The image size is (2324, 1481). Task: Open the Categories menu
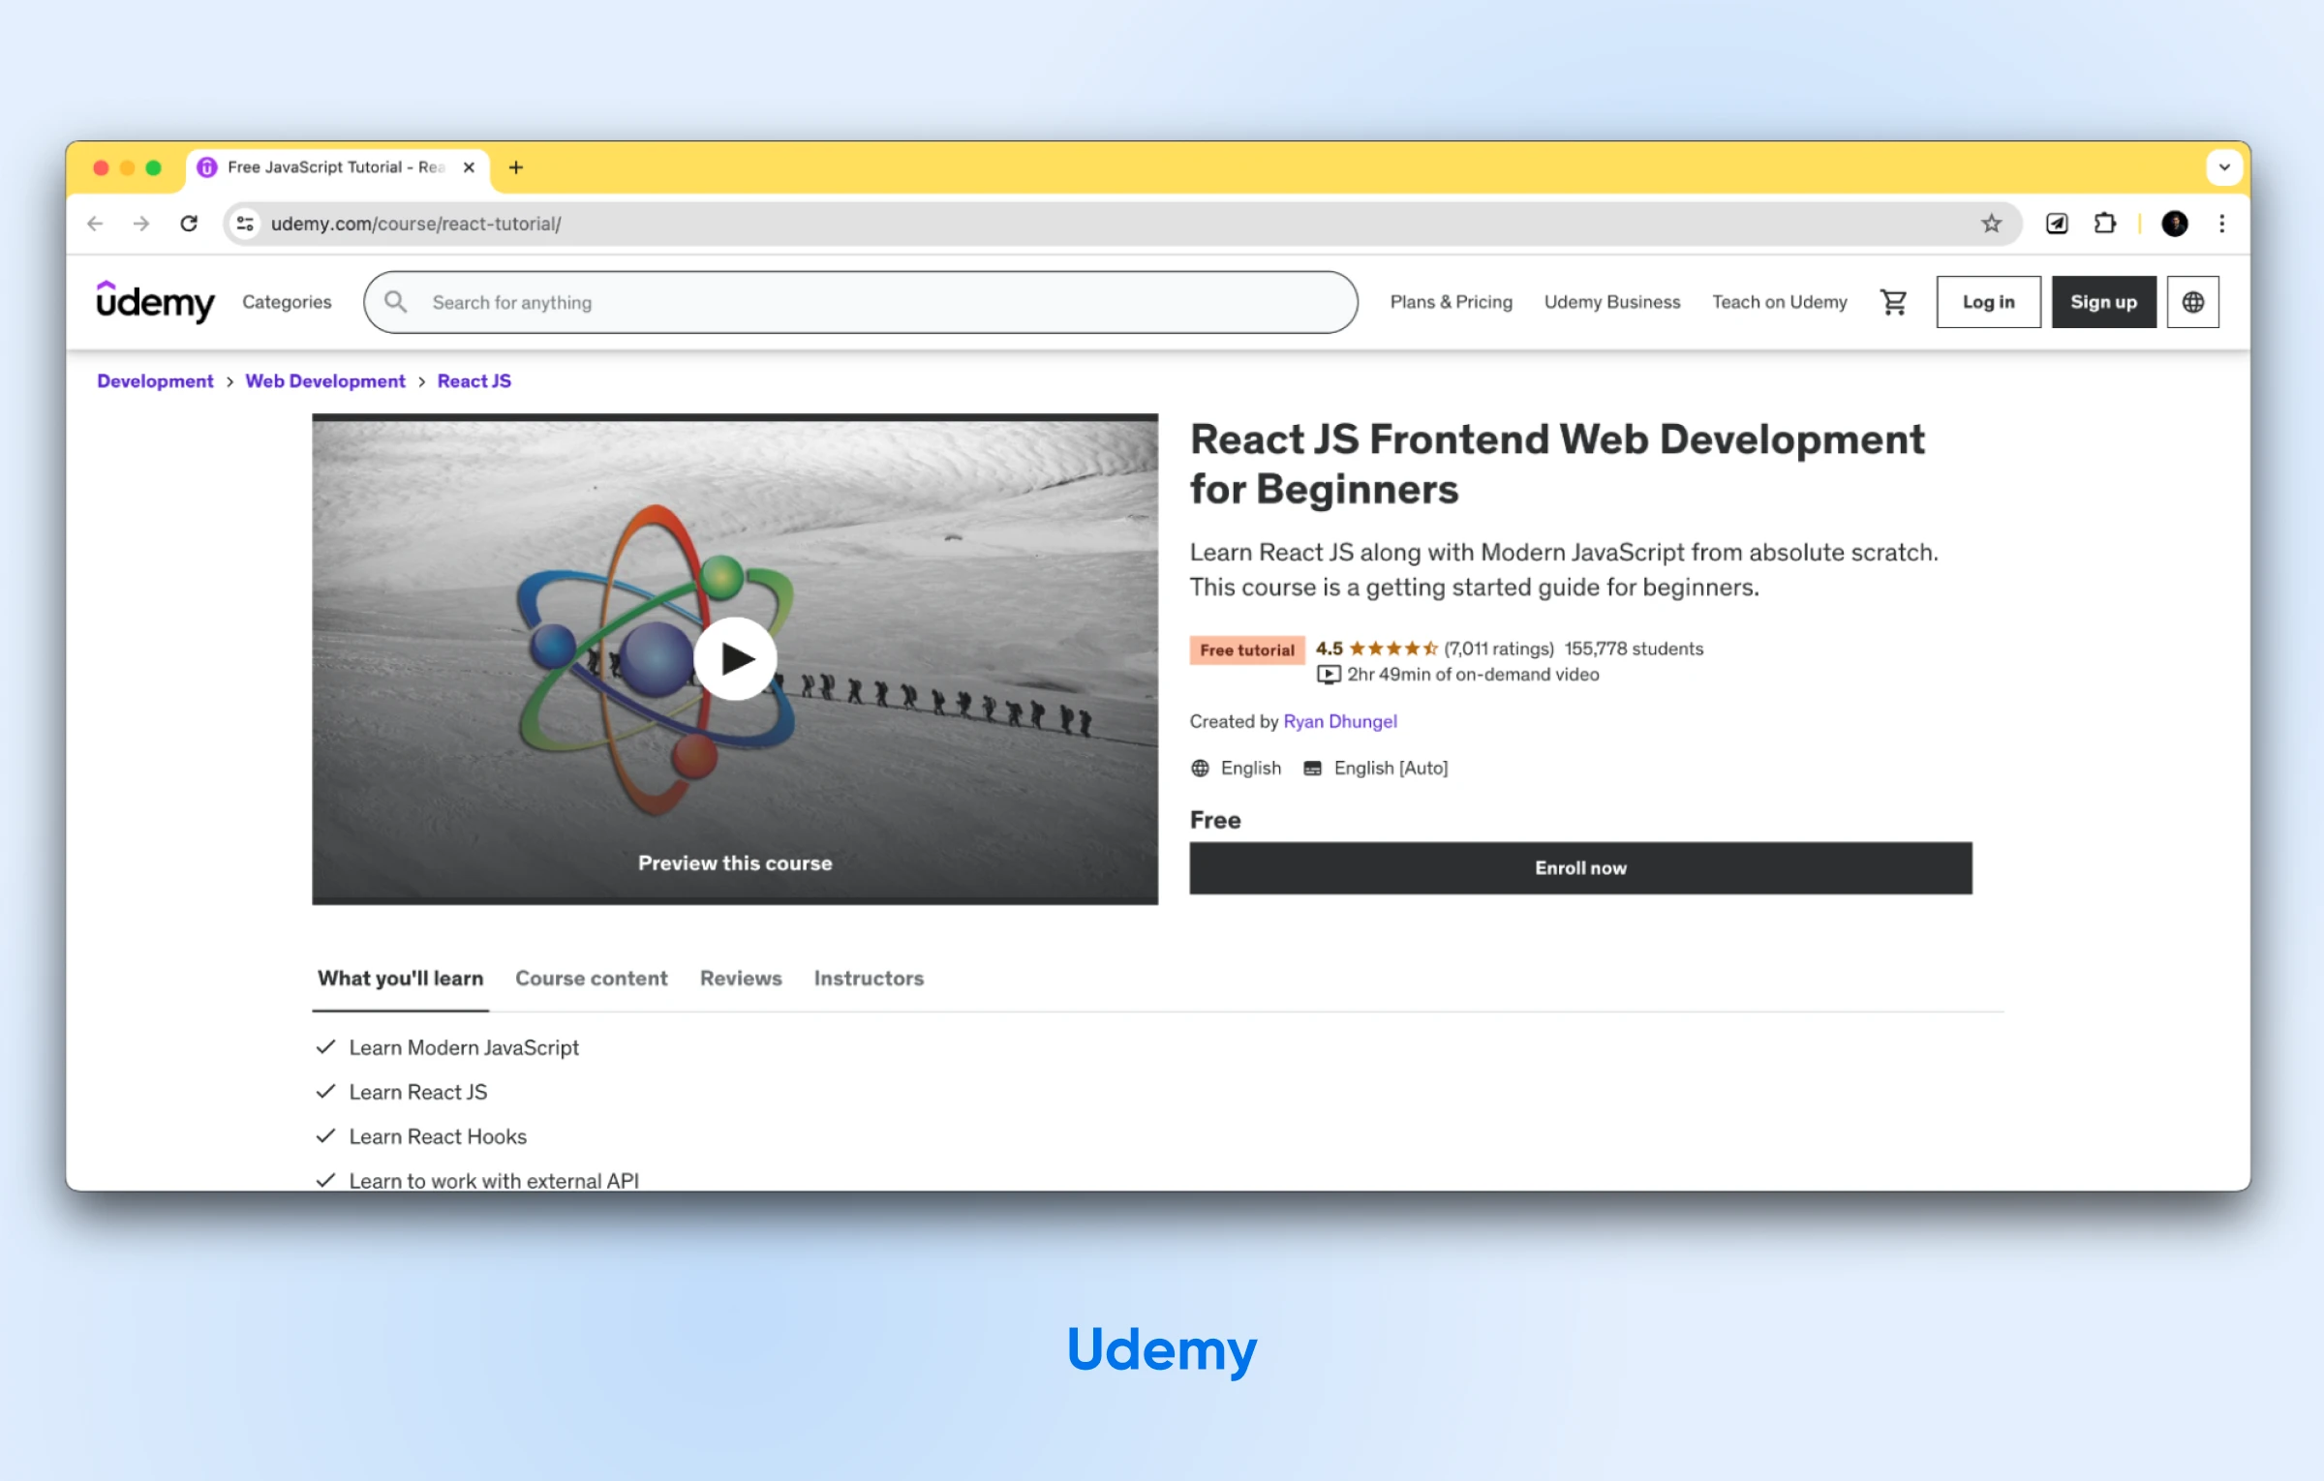tap(287, 302)
